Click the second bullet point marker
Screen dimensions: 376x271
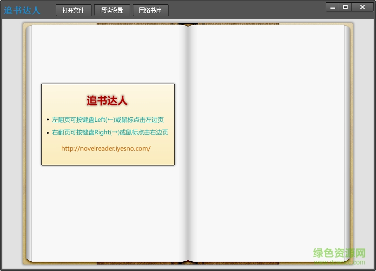pos(48,132)
